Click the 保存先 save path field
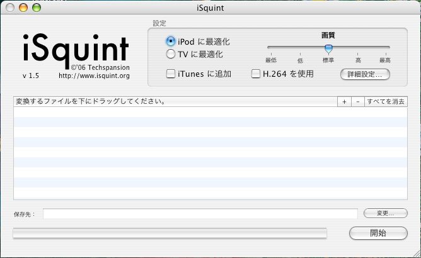The height and width of the screenshot is (258, 421). 200,214
